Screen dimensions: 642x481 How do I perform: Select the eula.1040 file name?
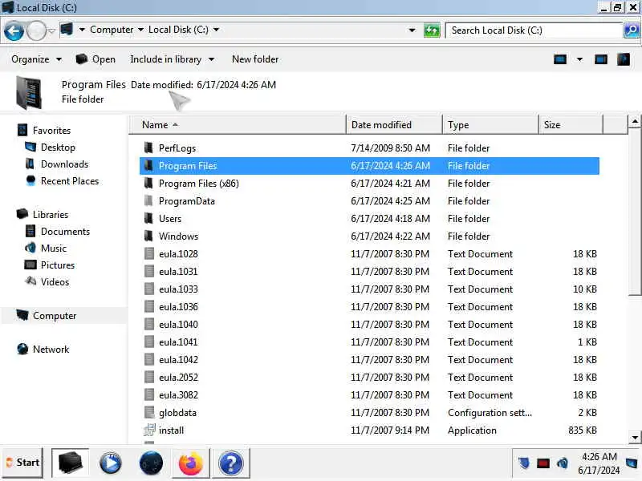(178, 325)
